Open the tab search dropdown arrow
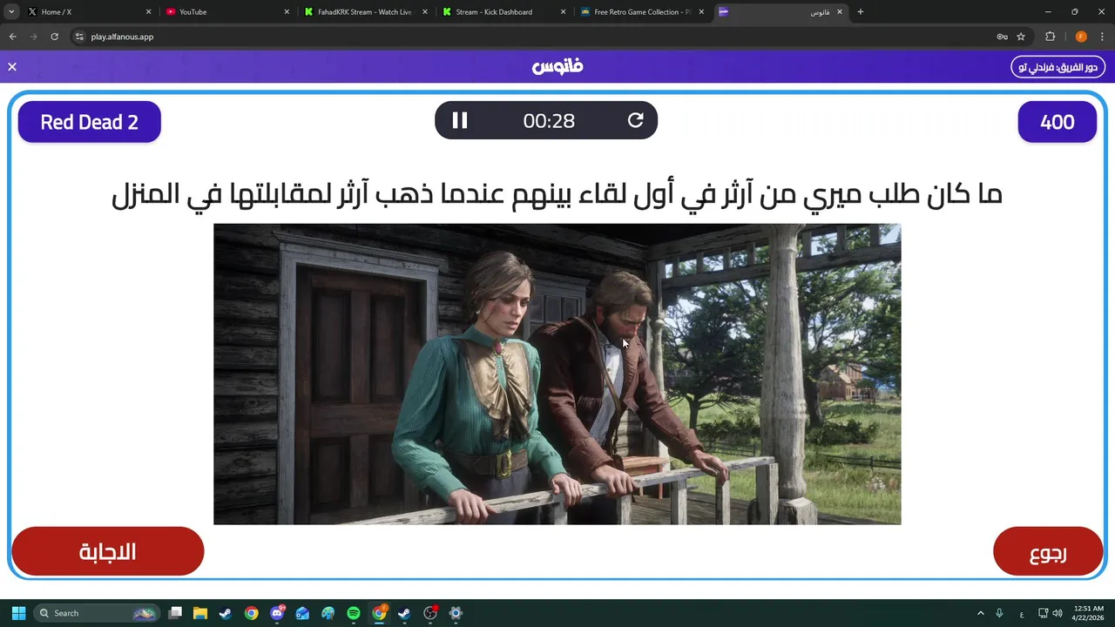Viewport: 1115px width, 627px height. 11,12
